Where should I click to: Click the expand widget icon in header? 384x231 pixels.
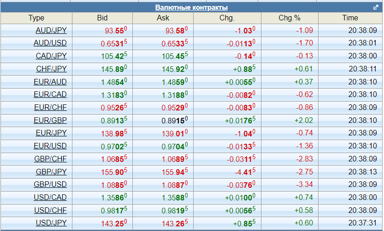[x=376, y=7]
